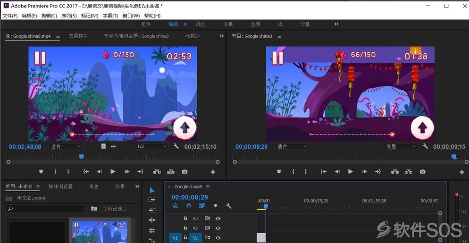Open 文件(F) menu
Viewport: 469px width, 243px height.
(x=10, y=16)
